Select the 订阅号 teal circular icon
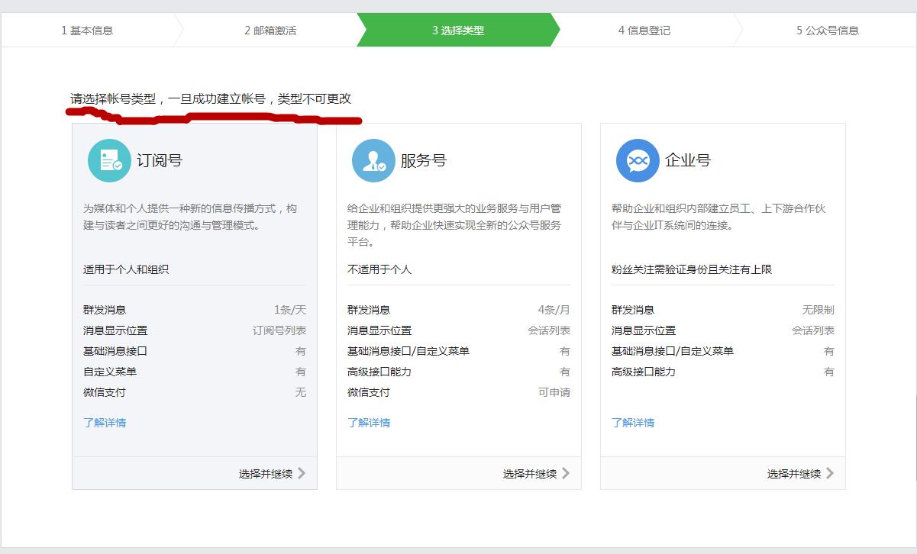 (109, 160)
